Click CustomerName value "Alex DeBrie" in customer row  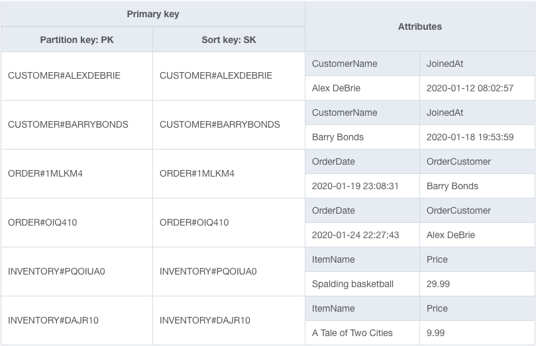pos(336,88)
